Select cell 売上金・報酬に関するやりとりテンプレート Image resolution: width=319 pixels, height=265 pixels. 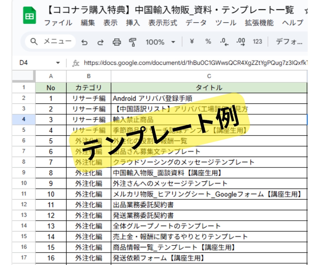[x=209, y=237]
